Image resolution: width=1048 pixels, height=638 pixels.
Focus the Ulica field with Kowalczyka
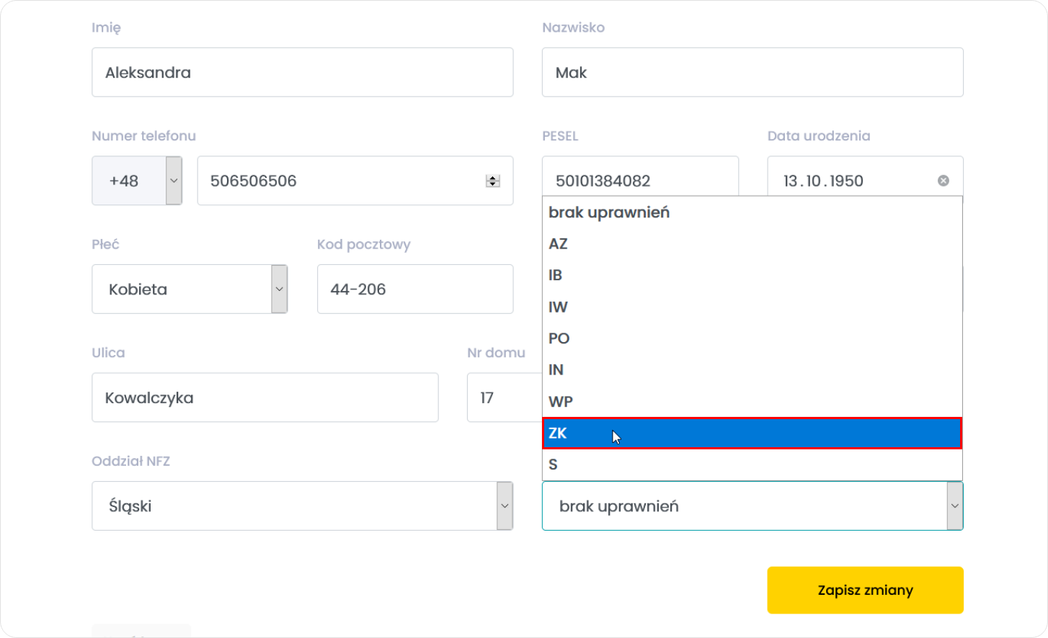(x=265, y=397)
